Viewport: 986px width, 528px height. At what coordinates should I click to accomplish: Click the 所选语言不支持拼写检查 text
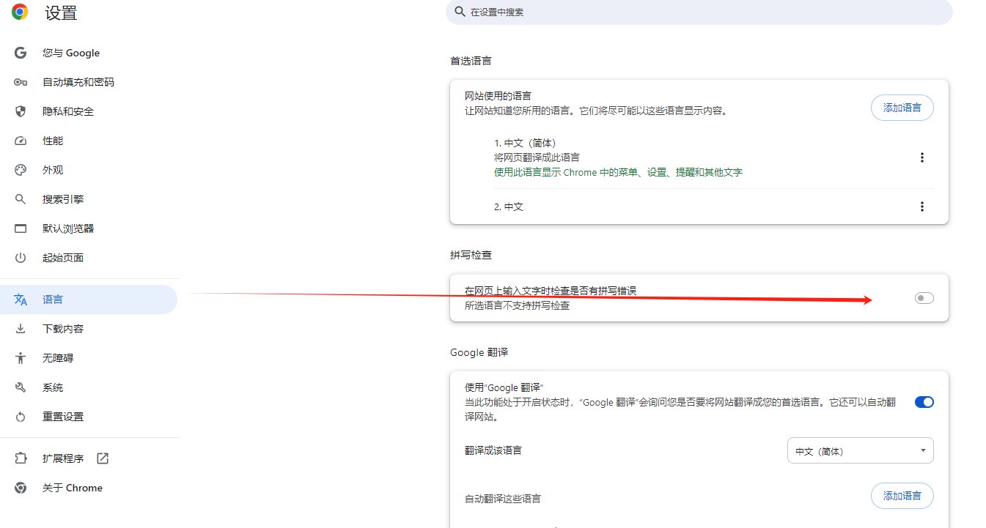click(517, 305)
